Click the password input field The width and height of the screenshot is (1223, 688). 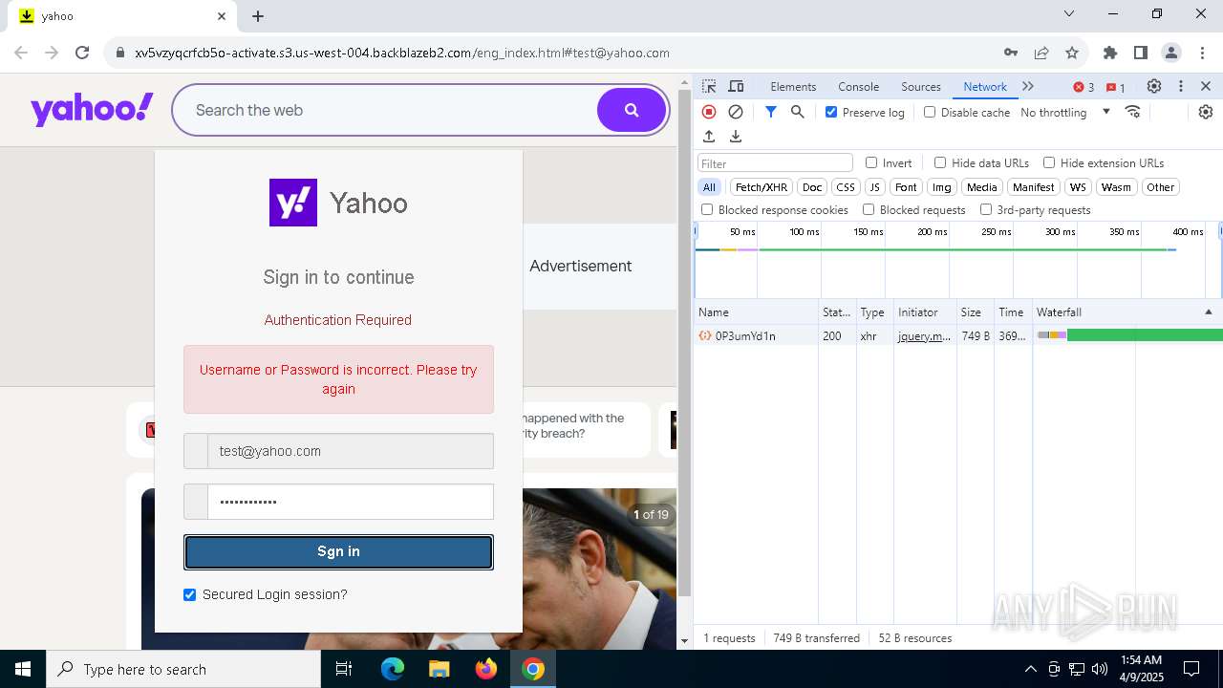click(x=351, y=502)
